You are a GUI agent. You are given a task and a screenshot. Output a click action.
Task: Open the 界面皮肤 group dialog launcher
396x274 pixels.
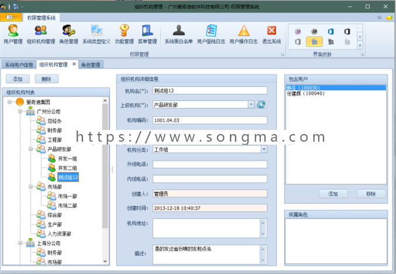coord(362,54)
